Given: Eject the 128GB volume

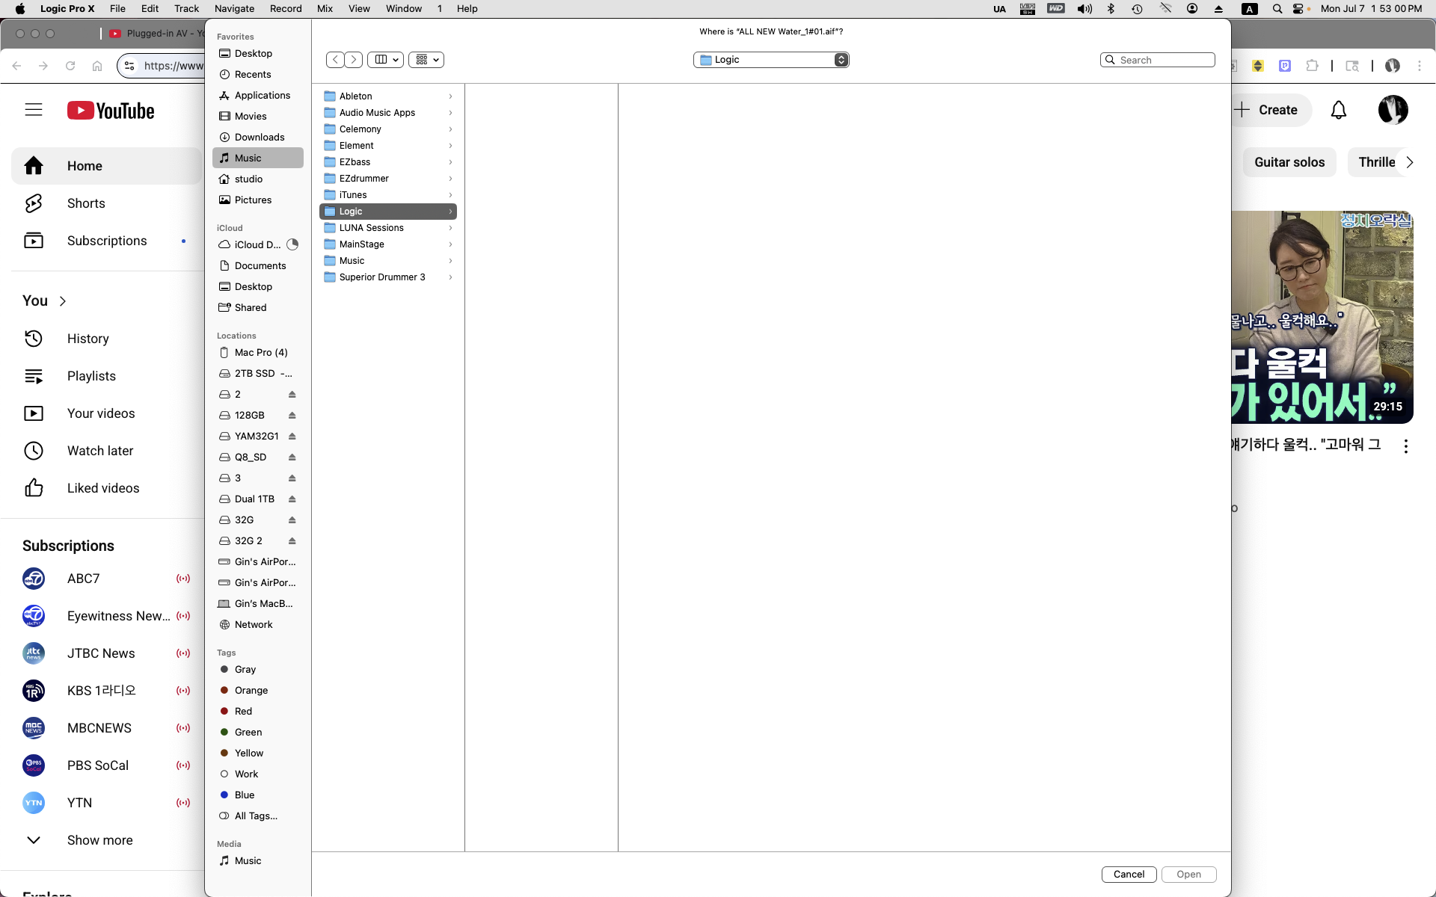Looking at the screenshot, I should click(292, 416).
